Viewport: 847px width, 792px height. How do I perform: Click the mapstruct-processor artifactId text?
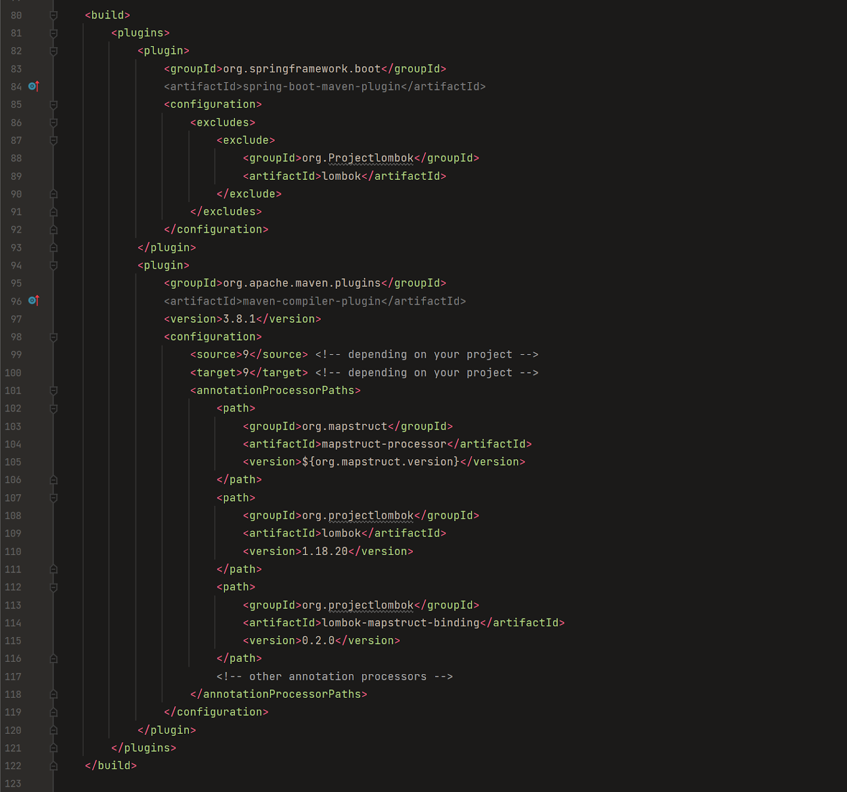click(384, 444)
